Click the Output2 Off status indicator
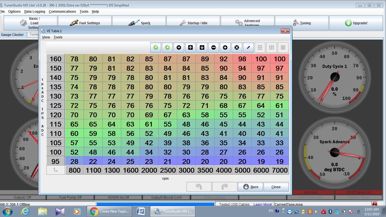 pyautogui.click(x=22, y=198)
